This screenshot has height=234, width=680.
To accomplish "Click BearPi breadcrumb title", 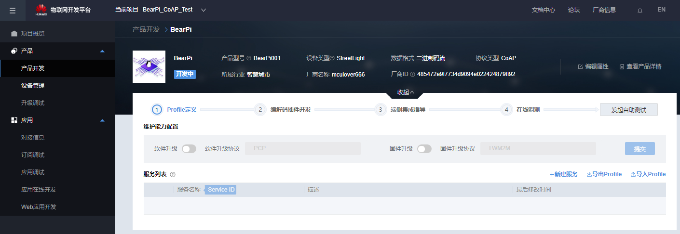I will coord(181,29).
